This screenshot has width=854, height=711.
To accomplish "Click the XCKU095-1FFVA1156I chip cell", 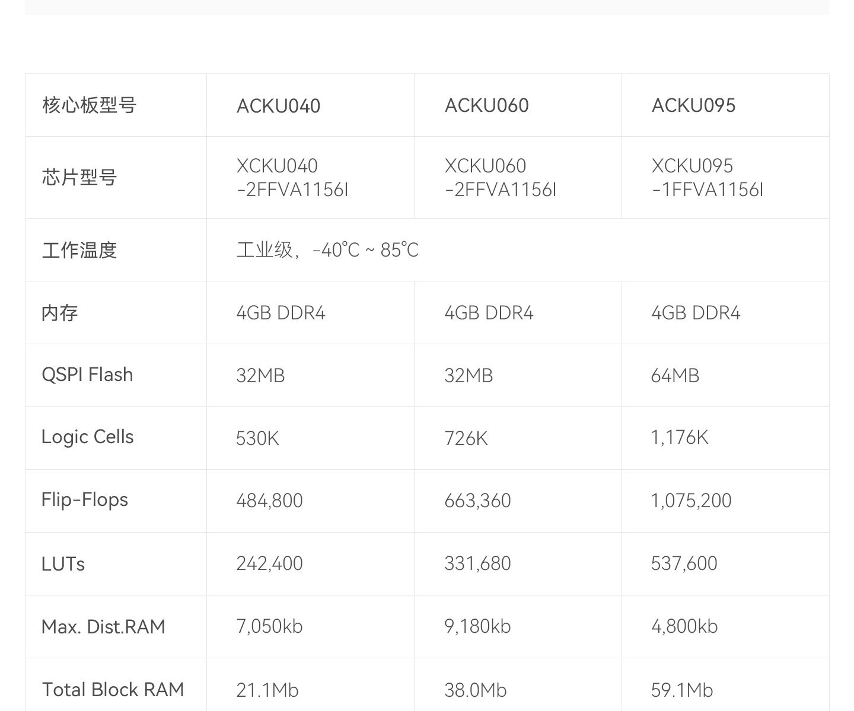I will [708, 177].
